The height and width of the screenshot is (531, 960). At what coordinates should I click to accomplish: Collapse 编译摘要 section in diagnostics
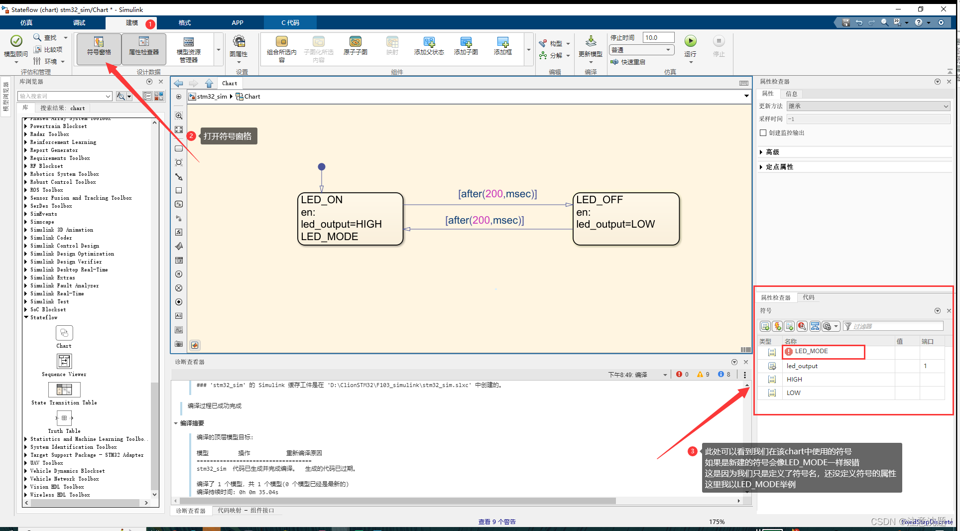[176, 423]
